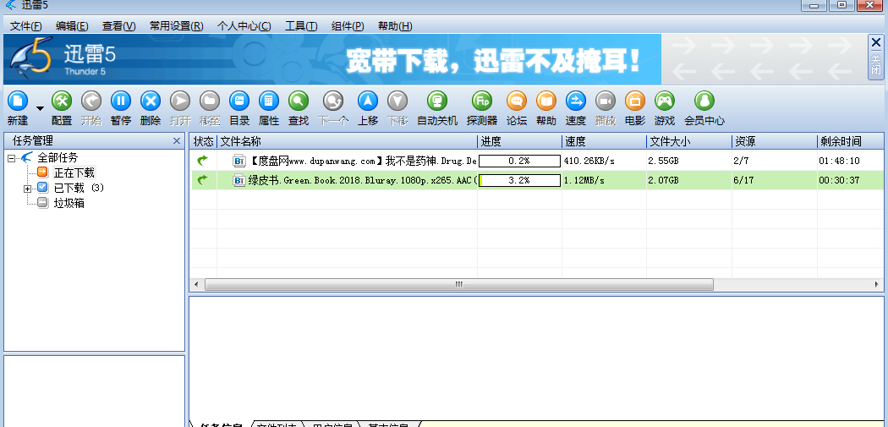888x427 pixels.
Task: Open the 文件(F) menu
Action: 26,26
